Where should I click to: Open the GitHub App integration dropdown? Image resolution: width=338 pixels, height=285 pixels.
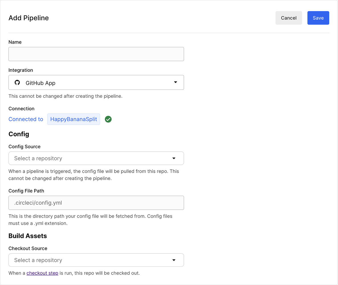click(96, 83)
